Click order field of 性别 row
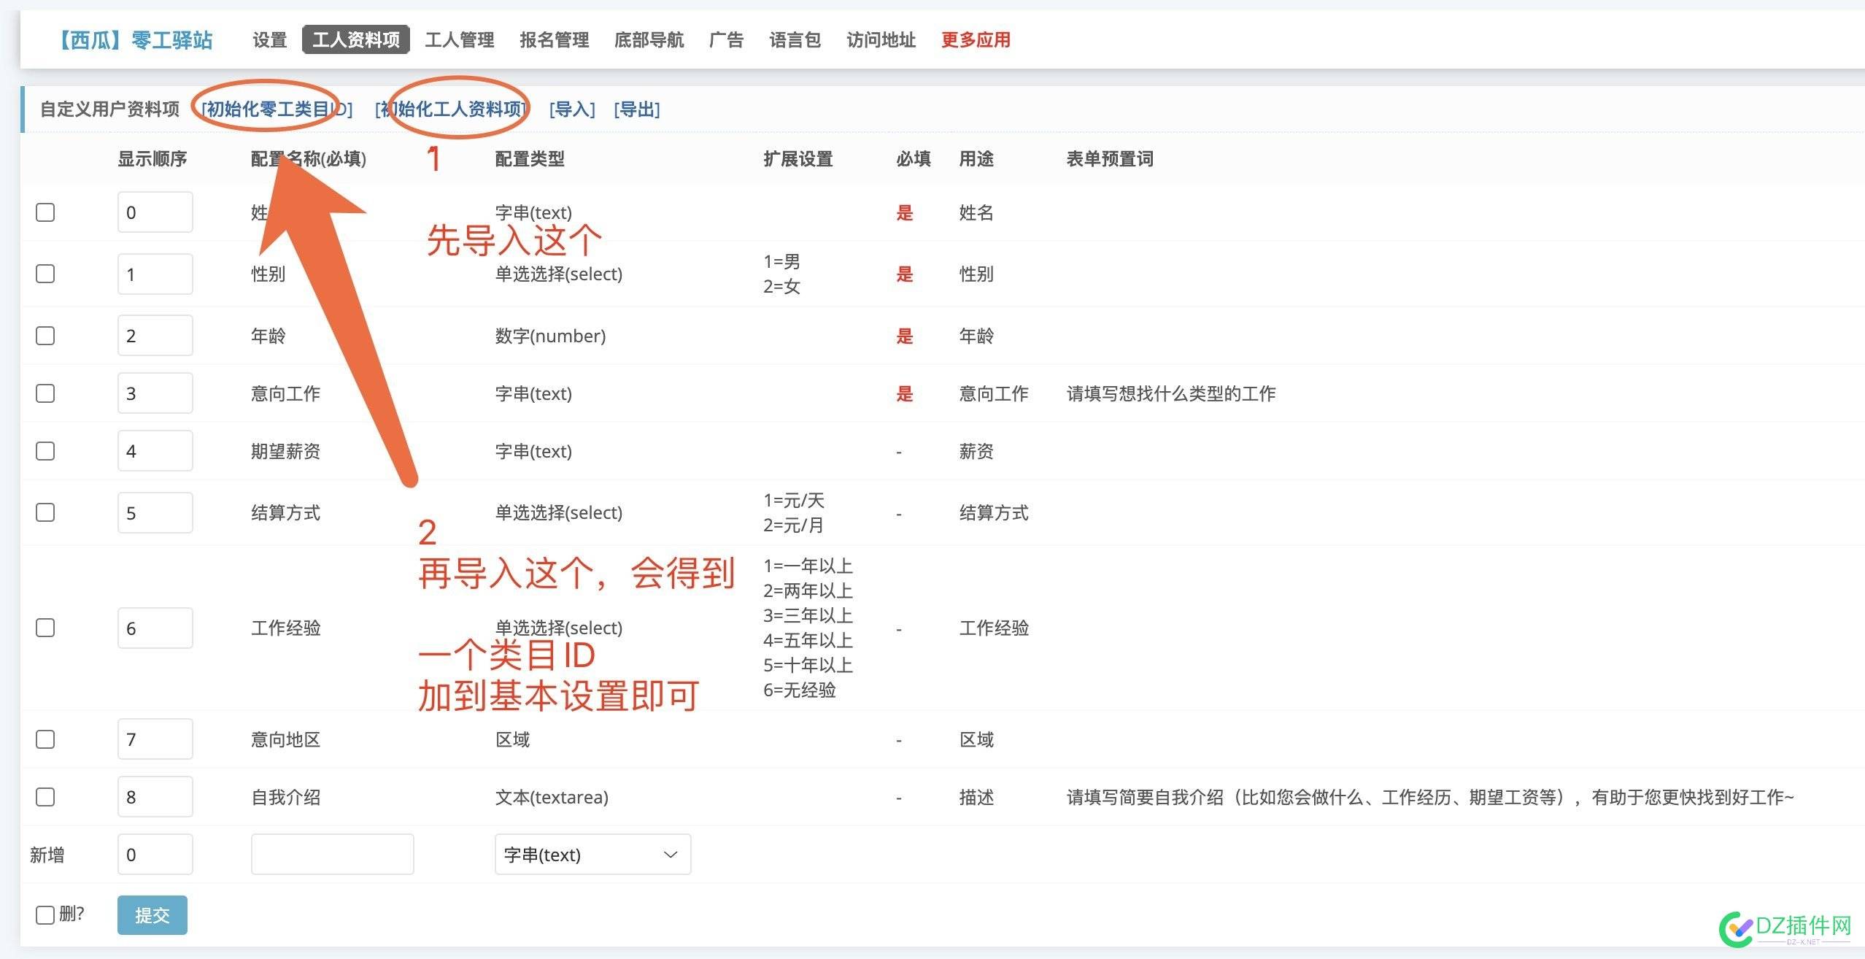1865x959 pixels. pyautogui.click(x=155, y=274)
